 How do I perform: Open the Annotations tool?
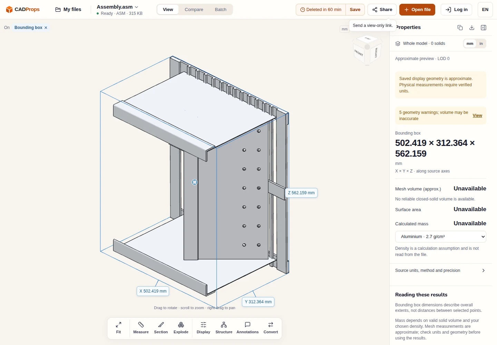(x=247, y=328)
